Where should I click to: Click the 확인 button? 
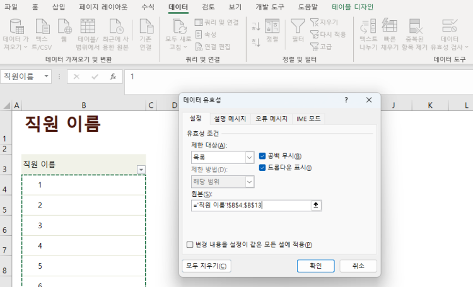click(x=315, y=266)
